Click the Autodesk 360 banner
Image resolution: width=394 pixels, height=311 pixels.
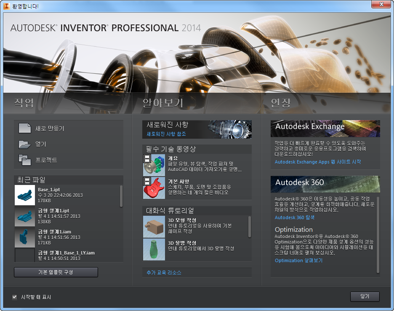[x=325, y=184]
